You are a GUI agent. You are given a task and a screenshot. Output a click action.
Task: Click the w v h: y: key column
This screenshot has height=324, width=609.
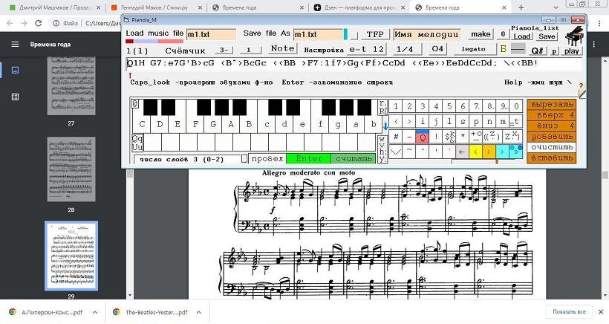pos(382,149)
